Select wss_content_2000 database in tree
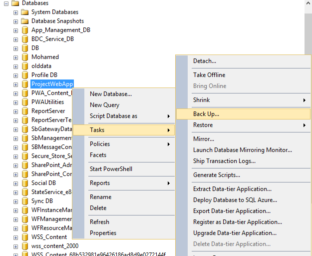This screenshot has height=256, width=312. point(55,246)
